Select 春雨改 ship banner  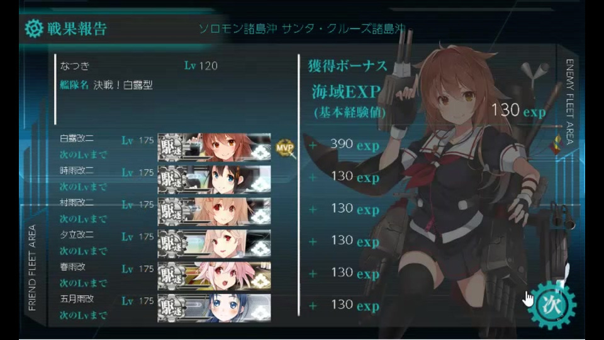point(214,276)
